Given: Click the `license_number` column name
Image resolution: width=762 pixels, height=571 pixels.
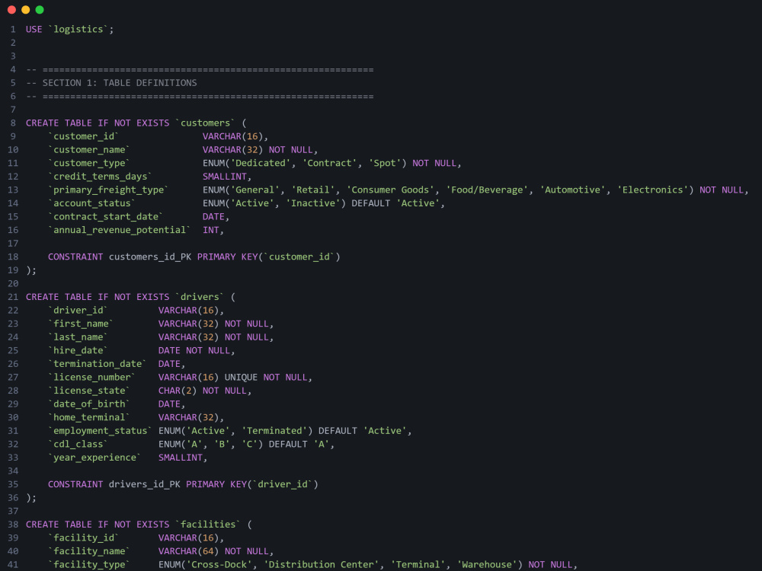Looking at the screenshot, I should (x=92, y=378).
